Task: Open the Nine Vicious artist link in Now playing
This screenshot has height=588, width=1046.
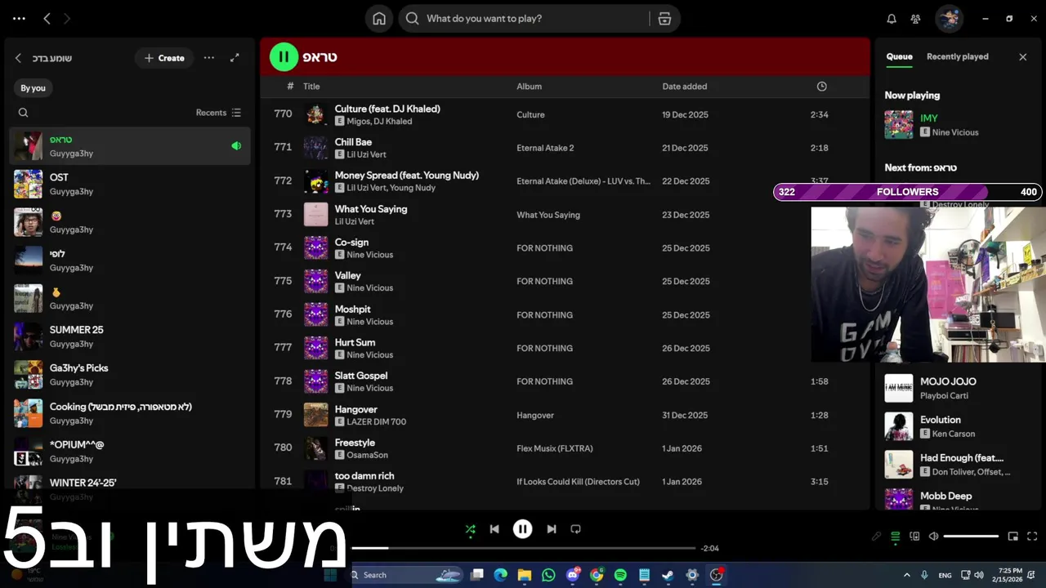Action: click(954, 132)
